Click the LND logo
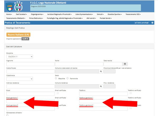The height and width of the screenshot is (116, 158). [x=10, y=6]
